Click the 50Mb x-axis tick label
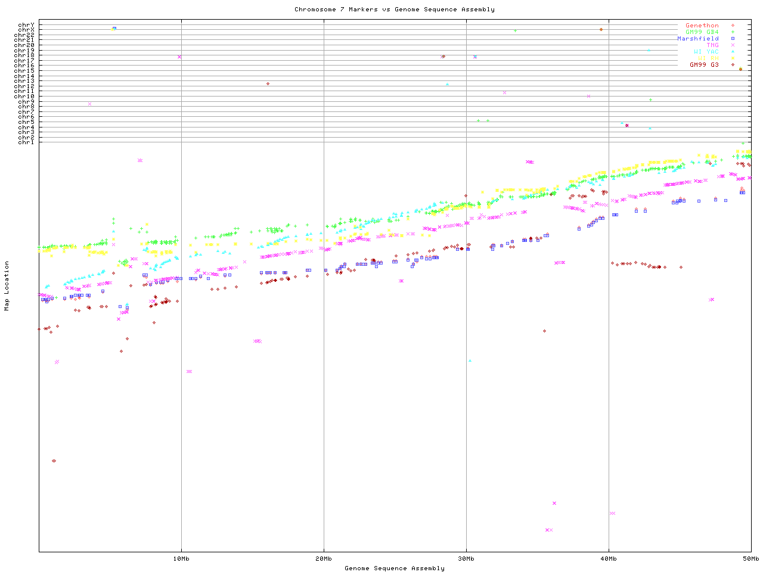This screenshot has height=572, width=763. coord(750,559)
